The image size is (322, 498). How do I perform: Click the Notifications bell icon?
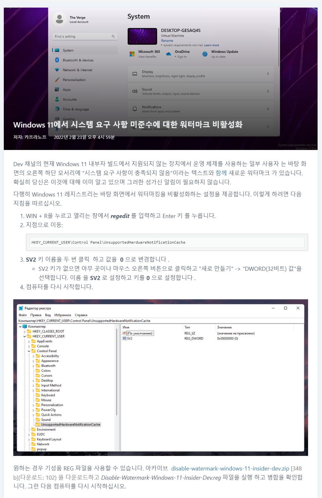135,109
